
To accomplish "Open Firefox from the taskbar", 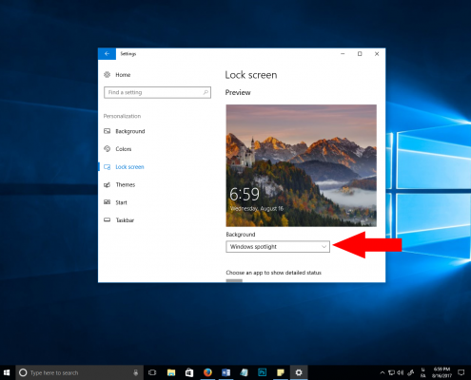I will coord(207,372).
